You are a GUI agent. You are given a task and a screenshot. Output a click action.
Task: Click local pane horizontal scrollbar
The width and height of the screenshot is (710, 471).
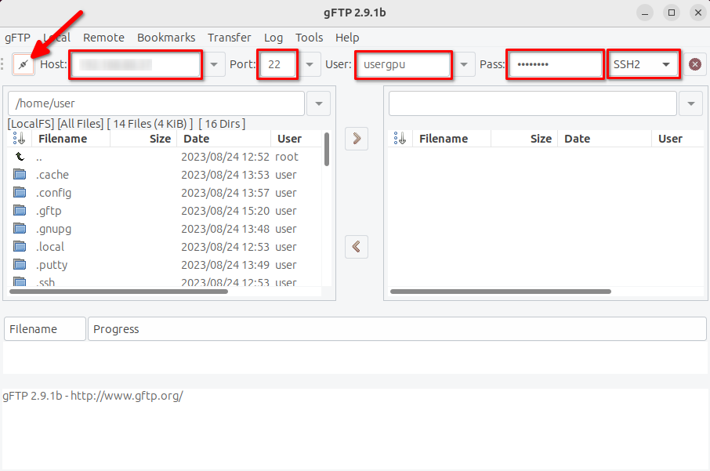pos(118,292)
